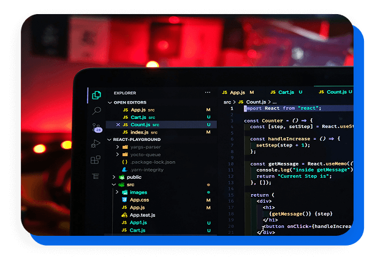
Task: Click the button onClick code line
Action: click(x=308, y=226)
